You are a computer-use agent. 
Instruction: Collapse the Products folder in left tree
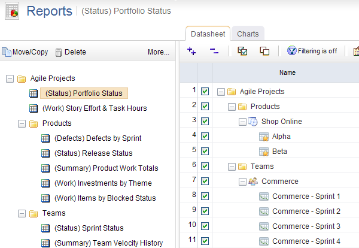coord(22,123)
